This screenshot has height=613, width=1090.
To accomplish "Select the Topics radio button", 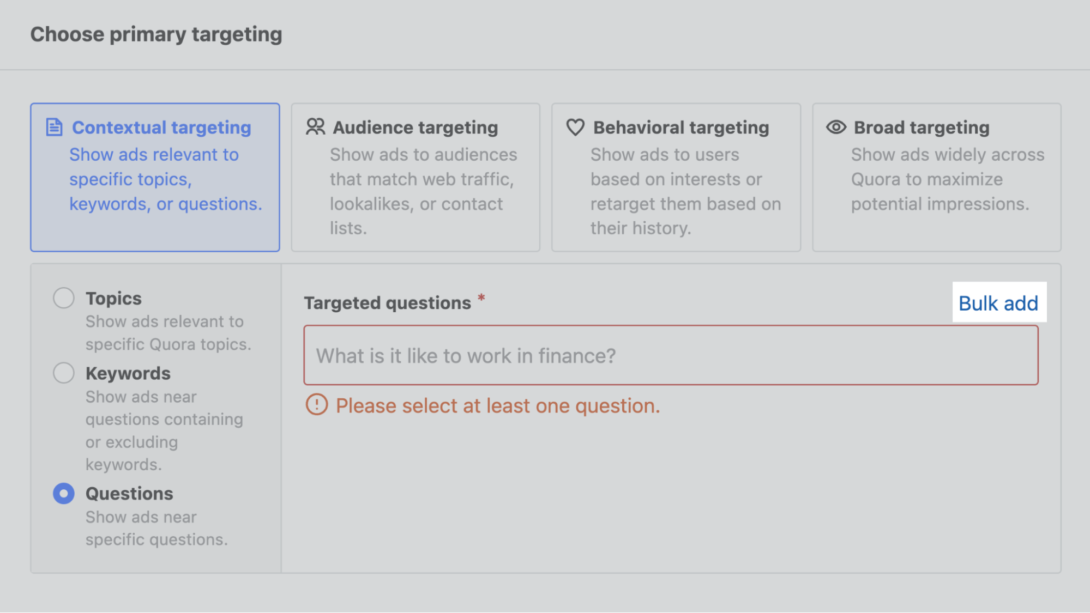I will (x=63, y=298).
